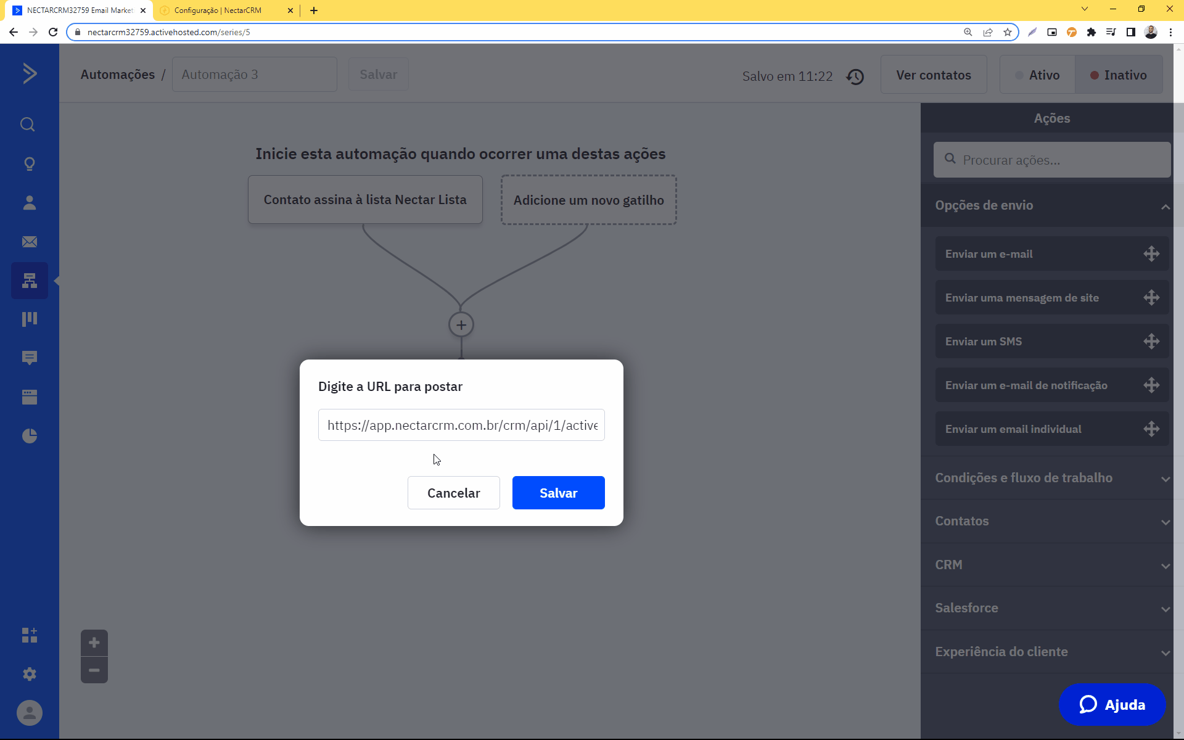Open Apps grid-plus icon in sidebar

pyautogui.click(x=30, y=635)
